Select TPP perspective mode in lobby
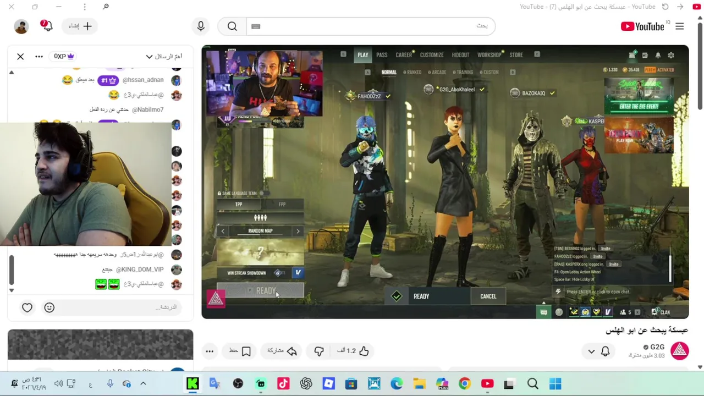 pos(239,205)
